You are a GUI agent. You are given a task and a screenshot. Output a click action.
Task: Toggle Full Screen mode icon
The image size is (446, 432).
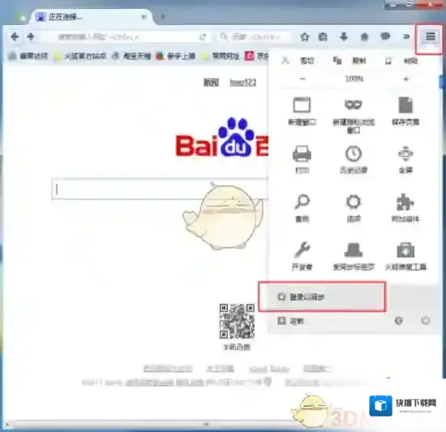pos(405,154)
